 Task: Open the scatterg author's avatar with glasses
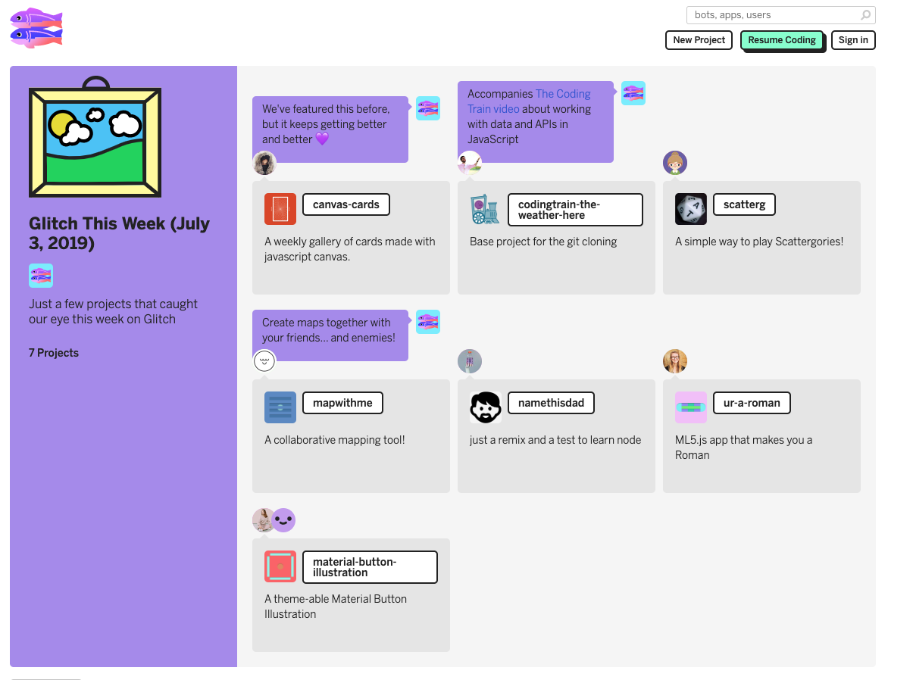coord(674,163)
